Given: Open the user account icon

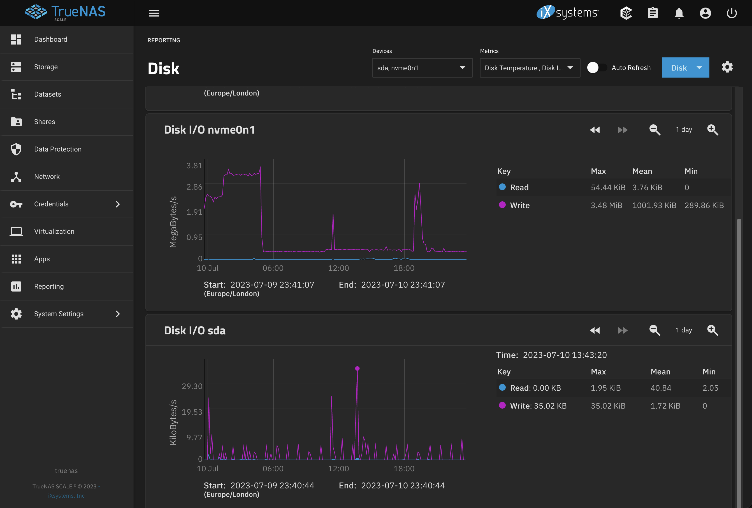Looking at the screenshot, I should pyautogui.click(x=705, y=13).
